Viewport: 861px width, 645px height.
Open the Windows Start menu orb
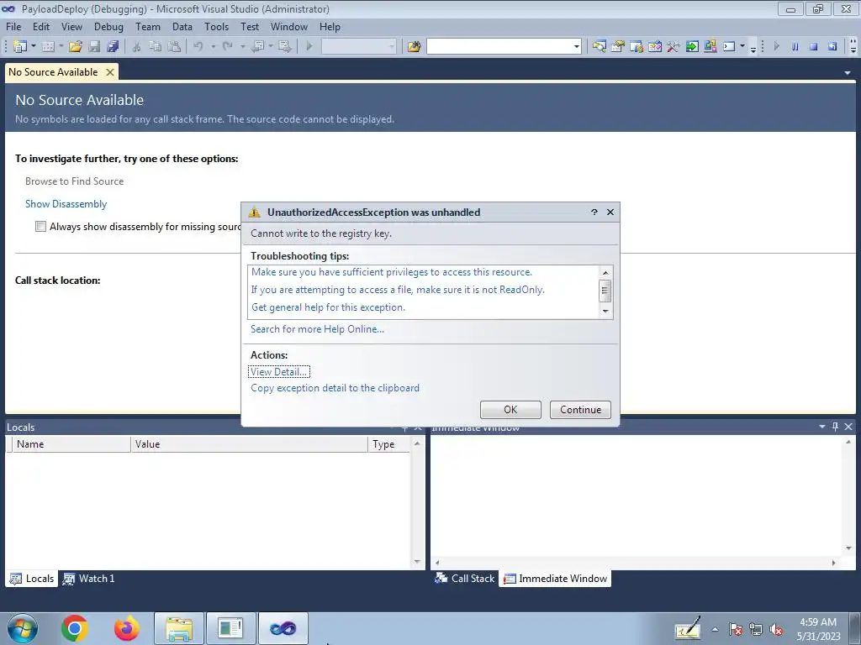click(x=23, y=628)
